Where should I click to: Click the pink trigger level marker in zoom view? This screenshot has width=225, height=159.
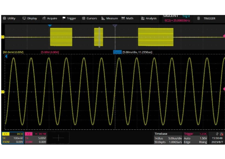pyautogui.click(x=224, y=89)
